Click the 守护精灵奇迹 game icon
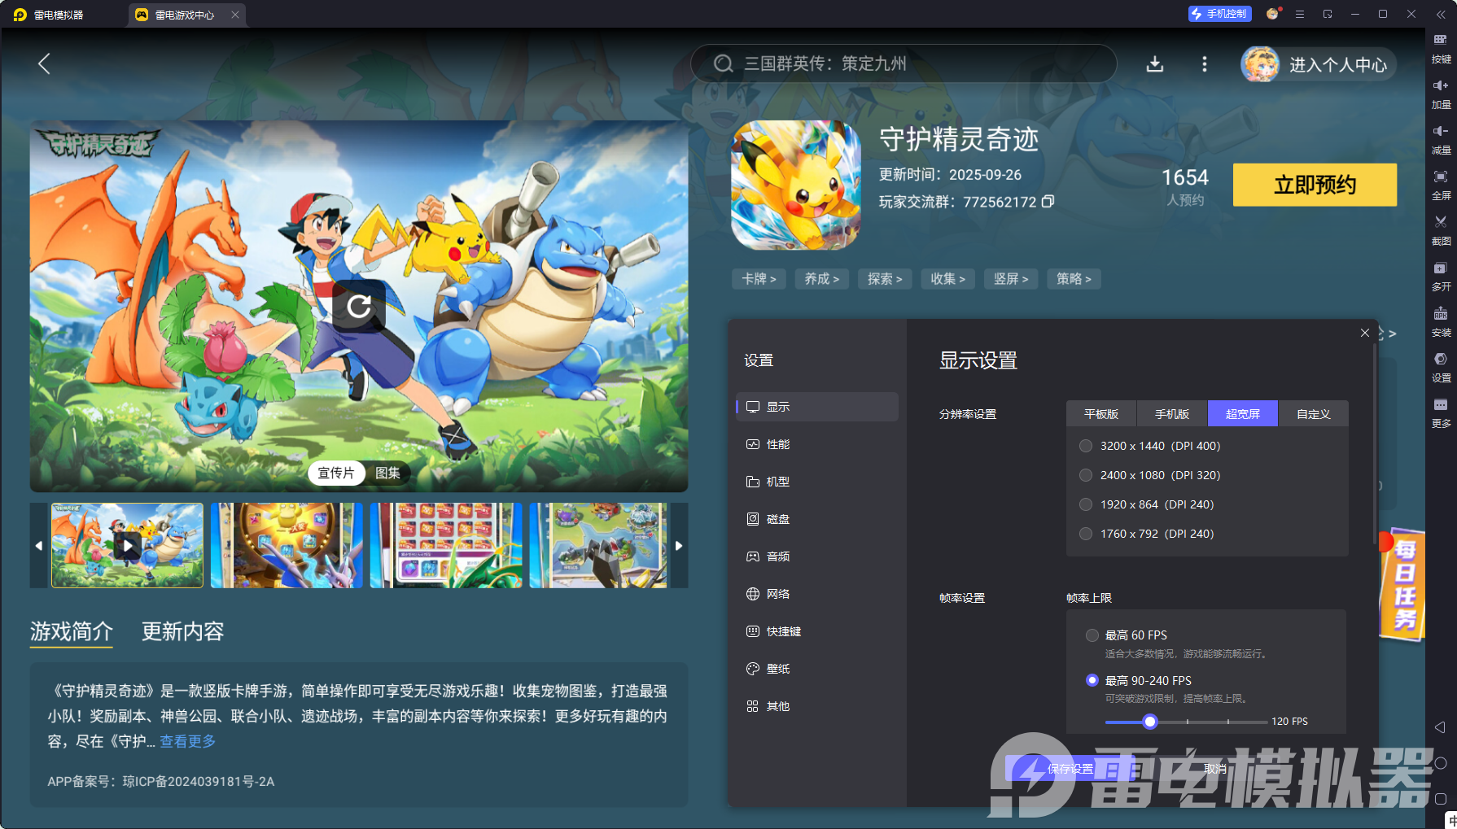1457x829 pixels. point(795,185)
